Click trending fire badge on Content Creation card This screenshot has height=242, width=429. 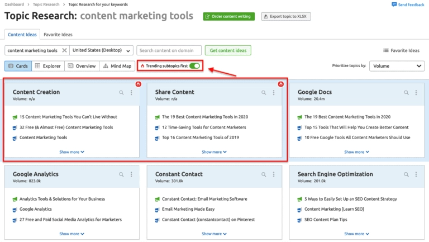137,84
